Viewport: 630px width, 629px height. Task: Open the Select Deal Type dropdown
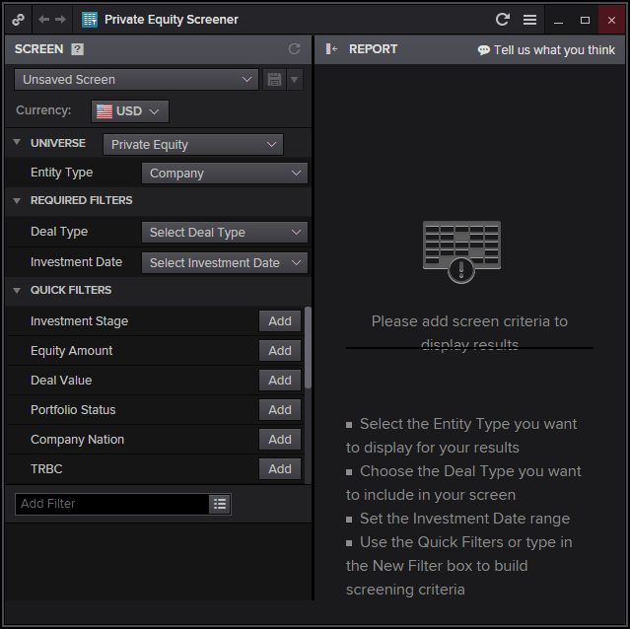[225, 232]
